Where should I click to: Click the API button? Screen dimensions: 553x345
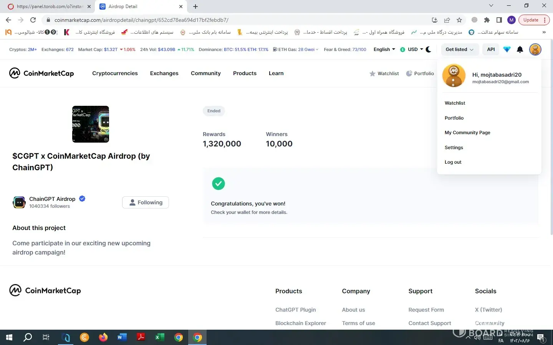click(491, 49)
